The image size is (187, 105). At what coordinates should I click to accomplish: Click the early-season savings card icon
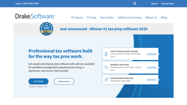pyautogui.click(x=106, y=54)
